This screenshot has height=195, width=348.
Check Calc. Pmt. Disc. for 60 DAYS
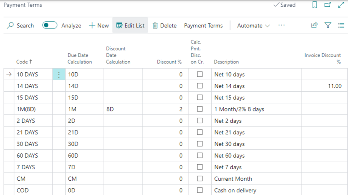pos(200,155)
